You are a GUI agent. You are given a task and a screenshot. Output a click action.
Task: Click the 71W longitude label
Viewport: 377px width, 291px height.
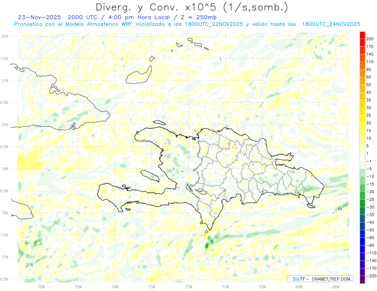pos(225,287)
